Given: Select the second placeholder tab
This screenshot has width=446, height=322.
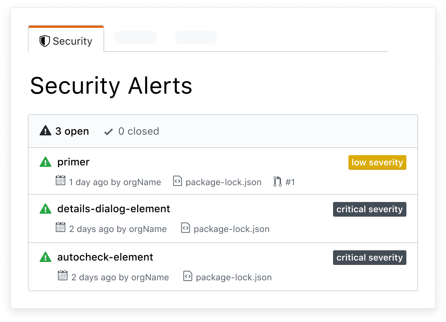Looking at the screenshot, I should 195,37.
